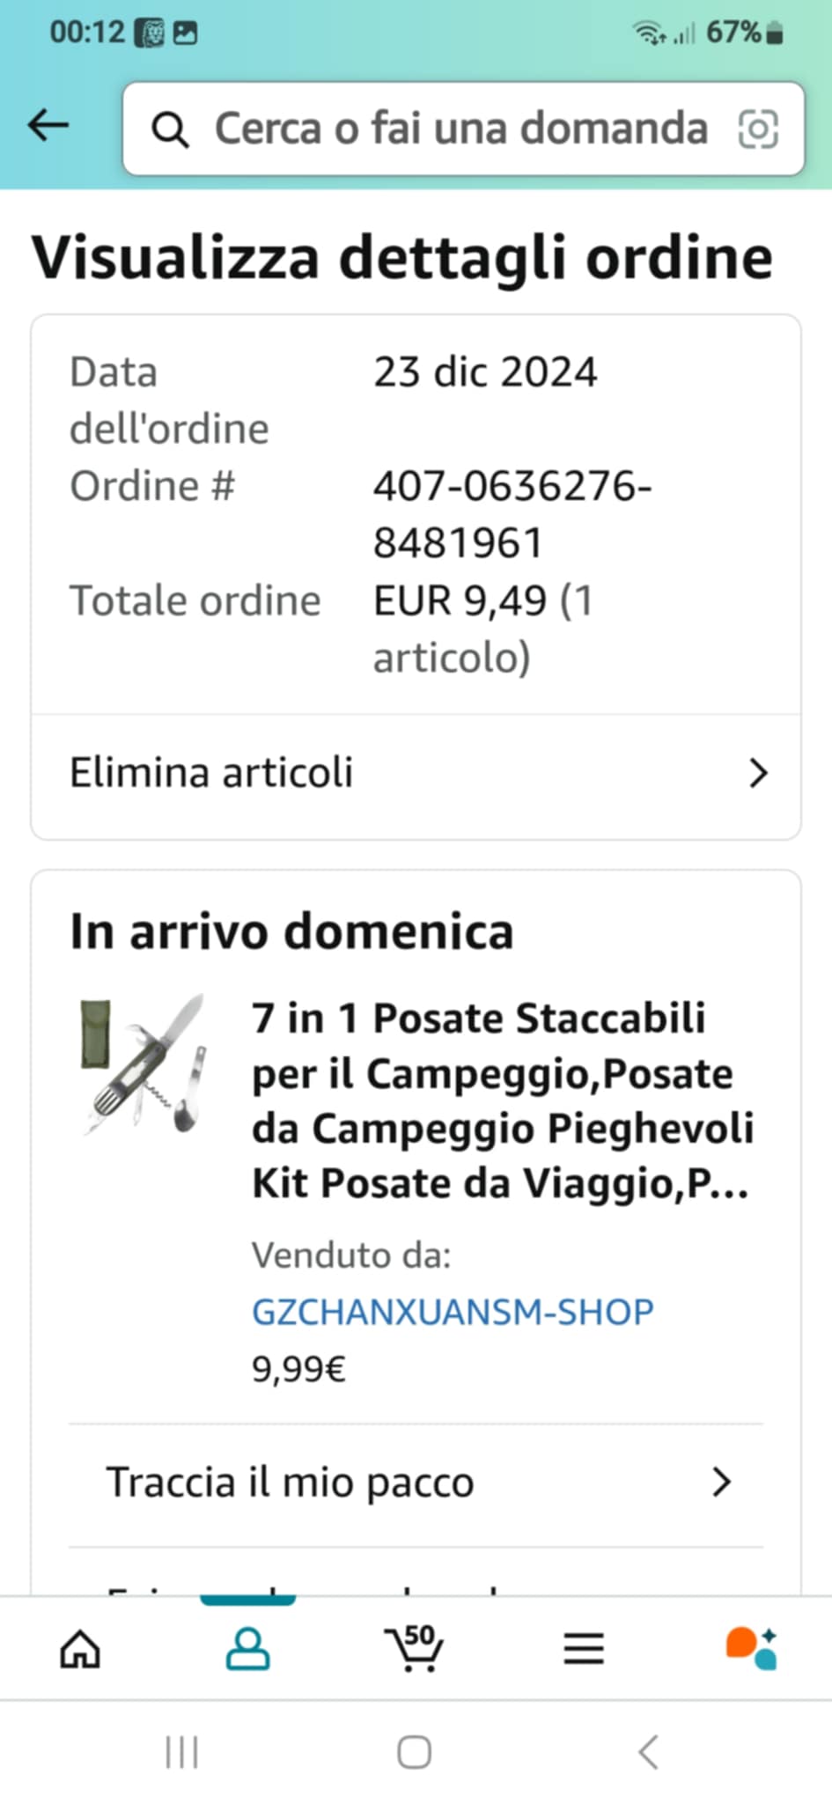832x1803 pixels.
Task: Launch the AI assistant chat icon
Action: click(751, 1648)
